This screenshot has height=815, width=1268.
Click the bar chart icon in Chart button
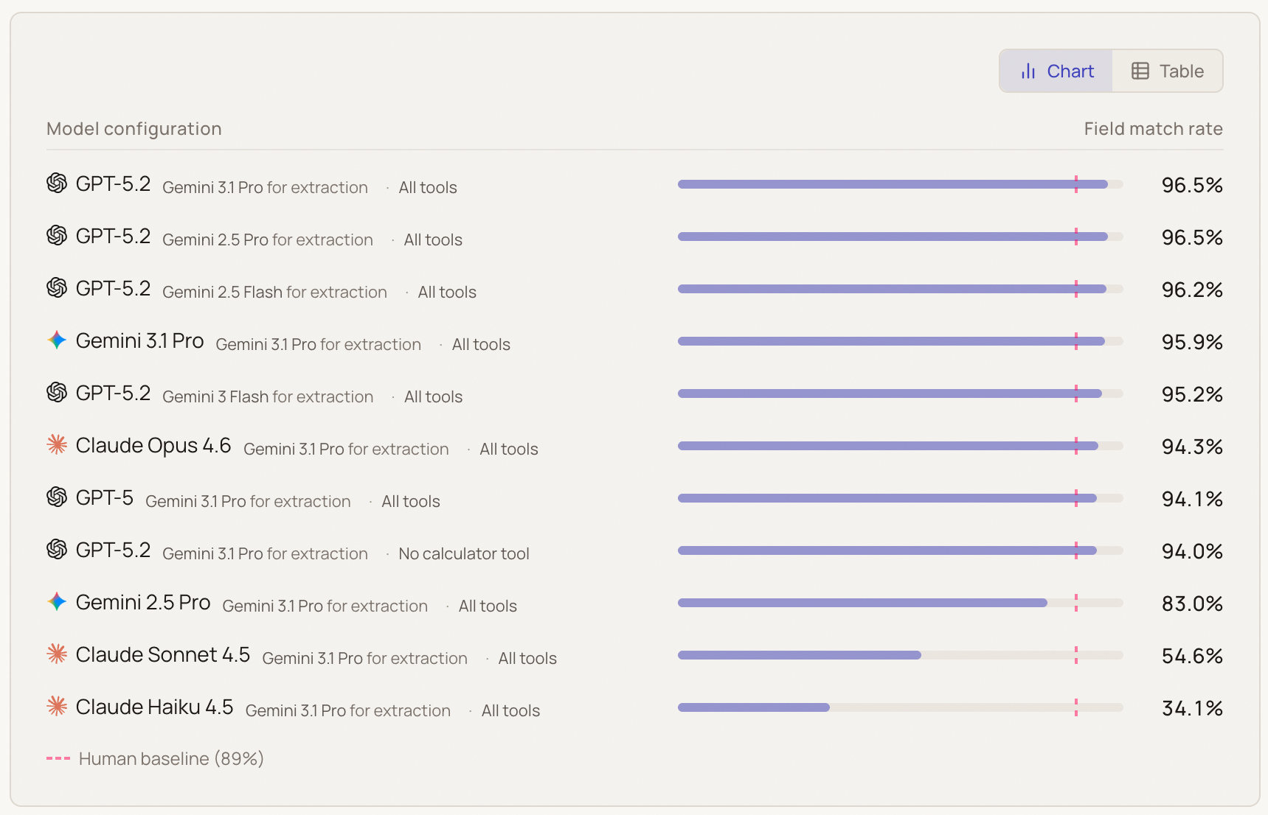tap(1028, 71)
